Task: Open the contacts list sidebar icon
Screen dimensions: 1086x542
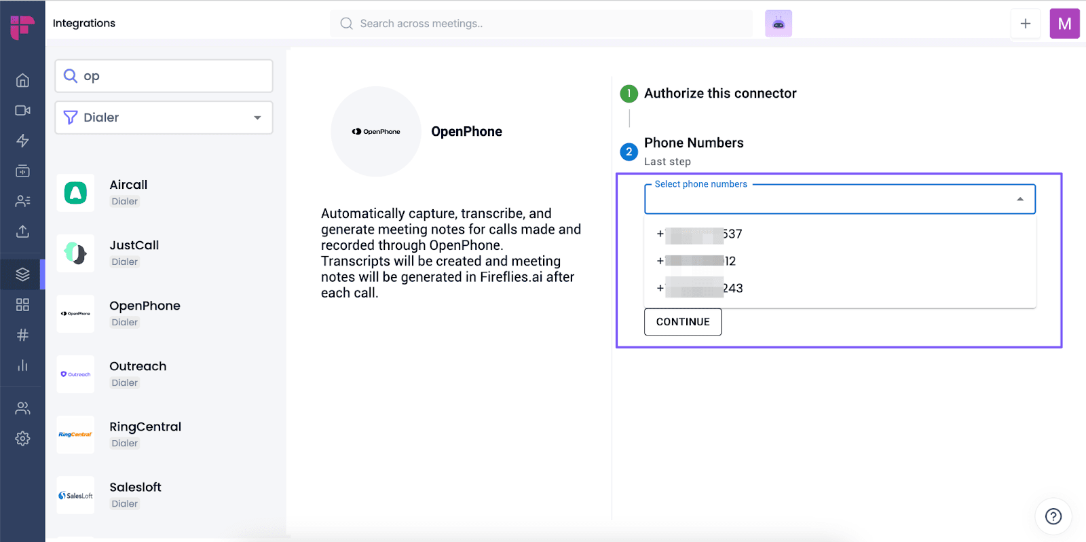Action: tap(22, 201)
